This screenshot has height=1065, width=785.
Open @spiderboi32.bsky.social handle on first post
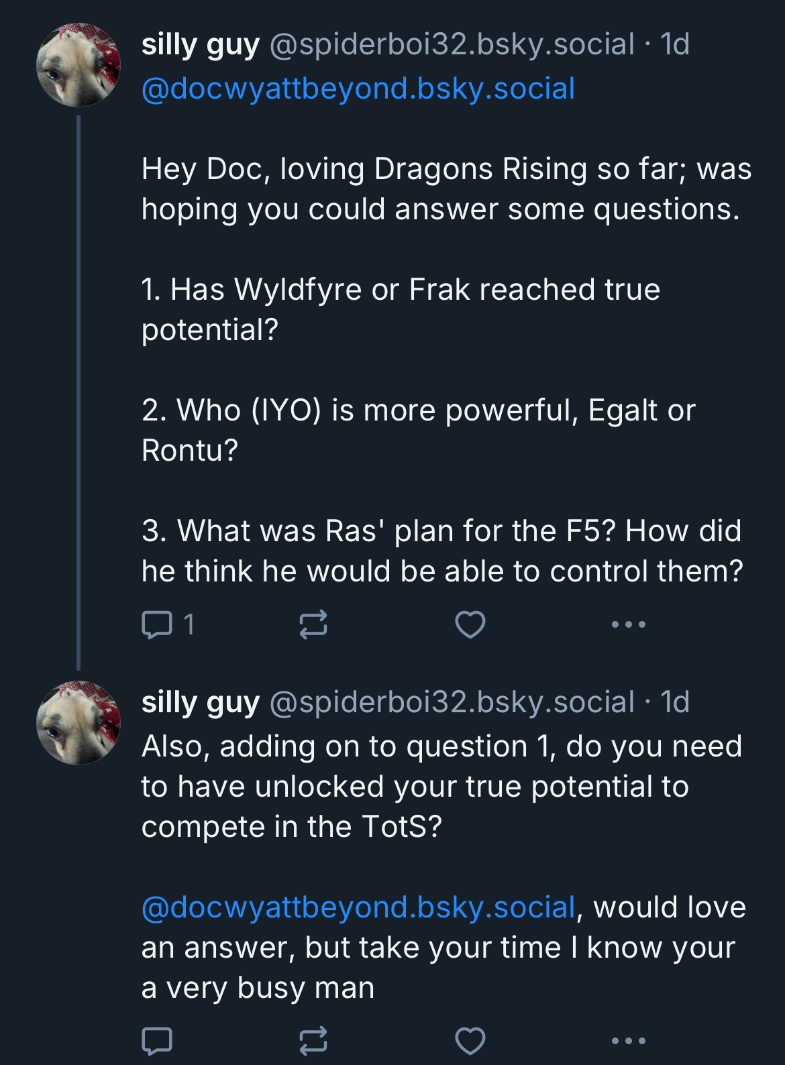pyautogui.click(x=452, y=45)
